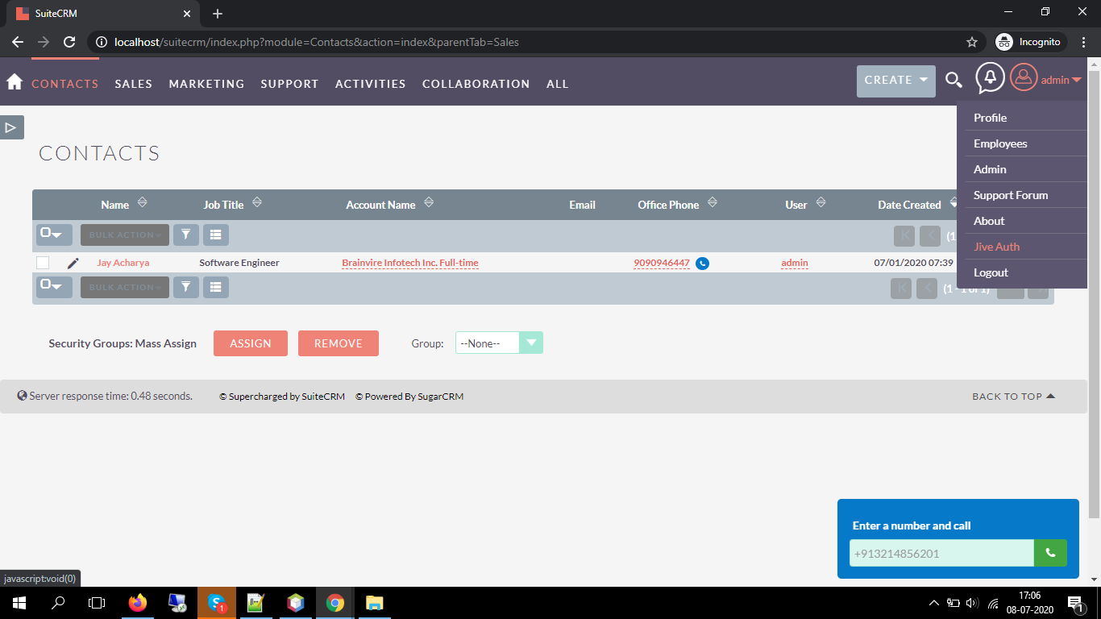1101x619 pixels.
Task: Open the Windows action center
Action: click(x=1074, y=603)
